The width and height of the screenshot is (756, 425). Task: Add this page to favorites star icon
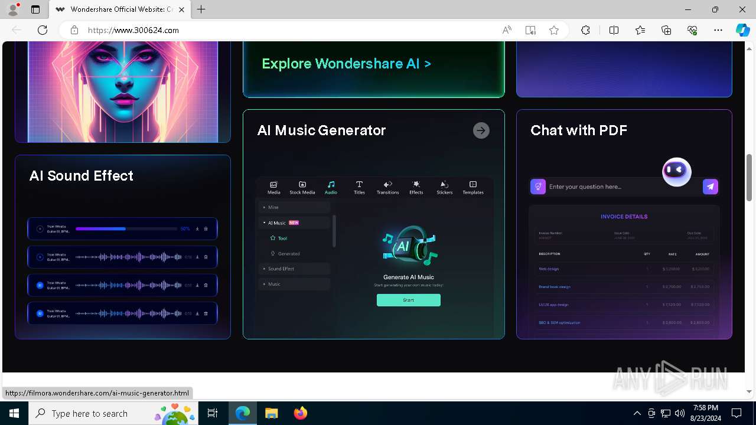tap(554, 30)
